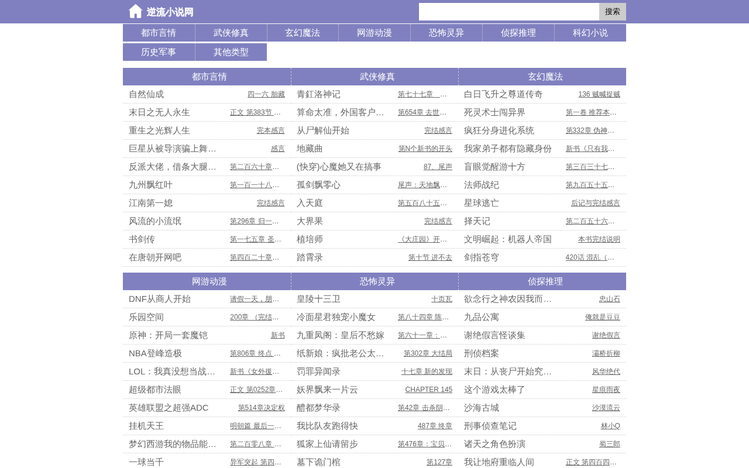This screenshot has height=468, width=749.
Task: Open the novel 择天记
Action: click(477, 221)
